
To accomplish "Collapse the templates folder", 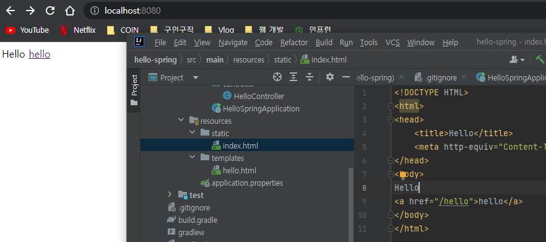I will 192,157.
